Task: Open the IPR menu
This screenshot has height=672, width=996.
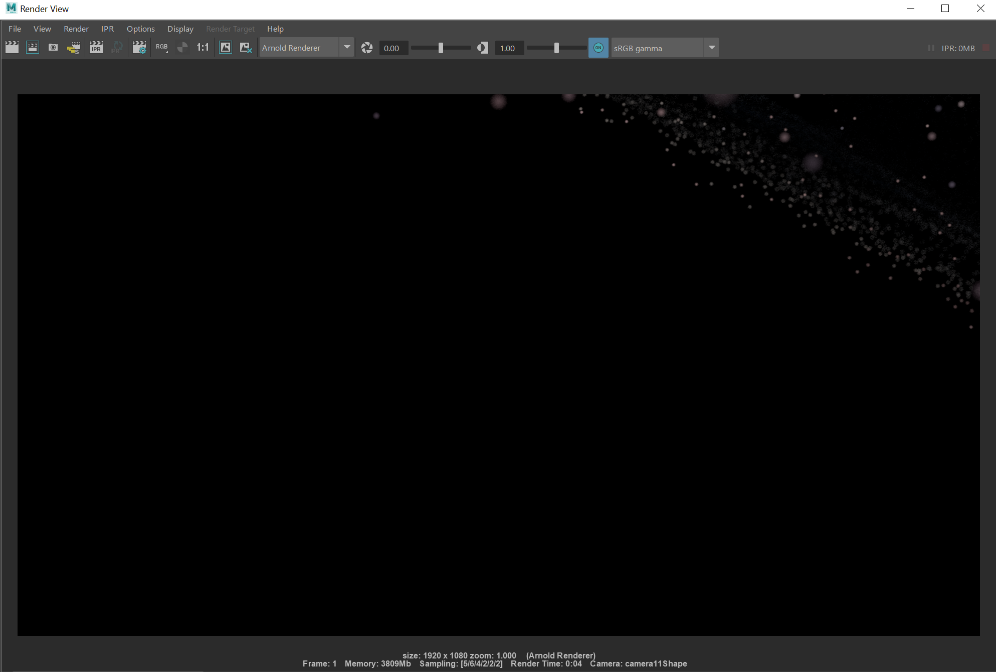Action: click(x=107, y=29)
